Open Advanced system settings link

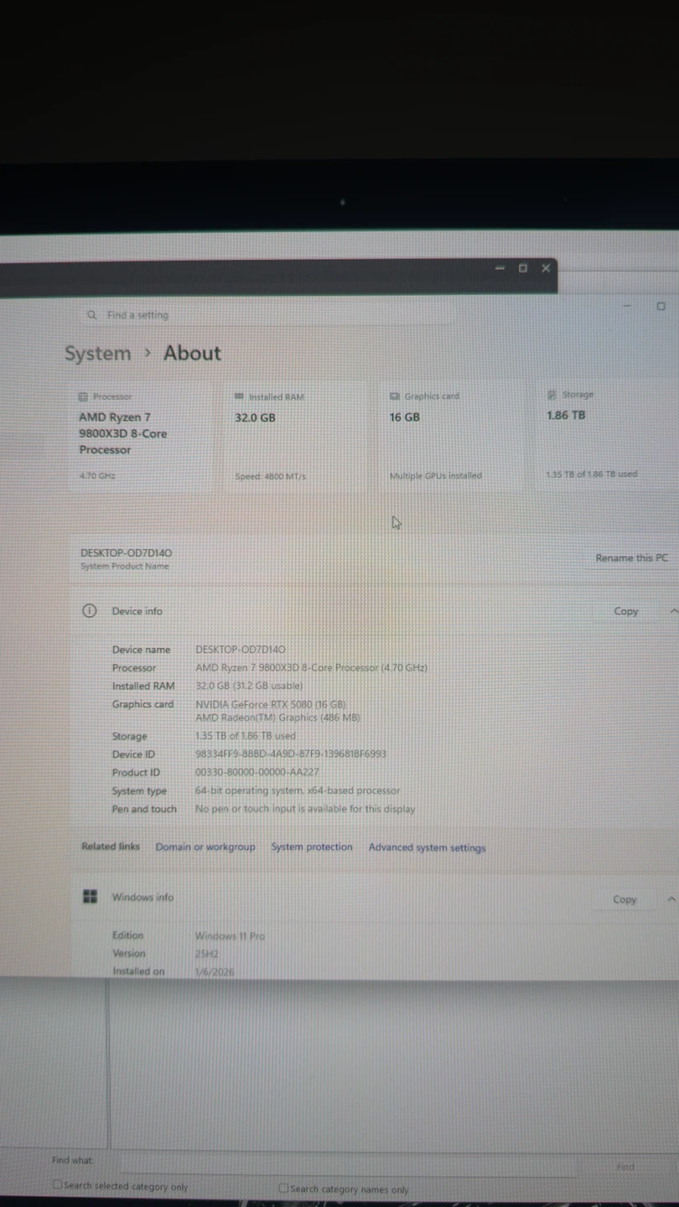(428, 847)
